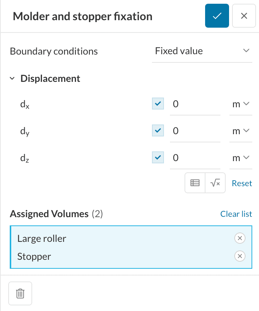Uncheck the dx displacement checkbox
The width and height of the screenshot is (259, 311).
click(158, 104)
